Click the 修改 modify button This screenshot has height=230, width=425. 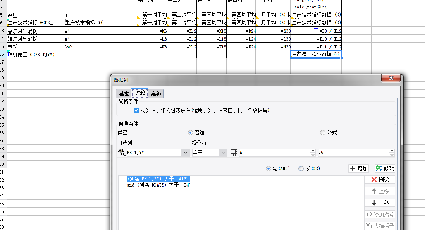pos(384,168)
